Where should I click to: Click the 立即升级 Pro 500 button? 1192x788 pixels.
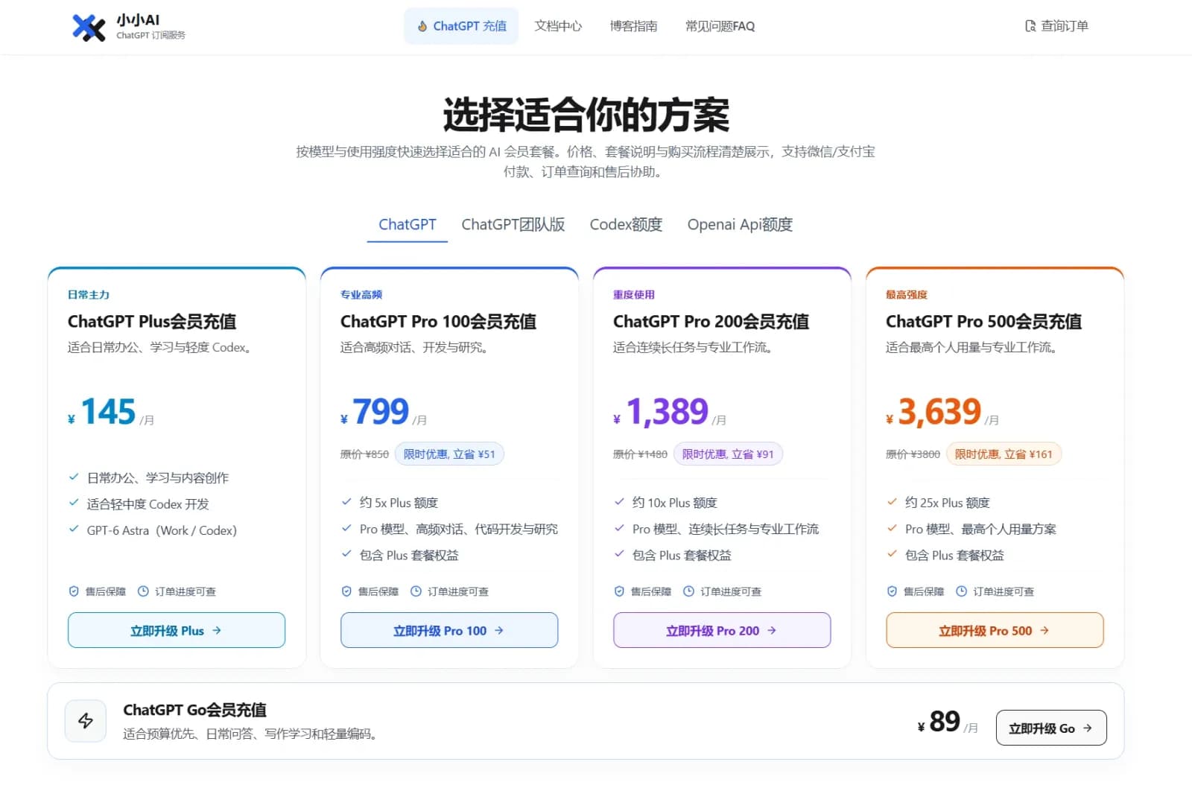[x=995, y=630]
